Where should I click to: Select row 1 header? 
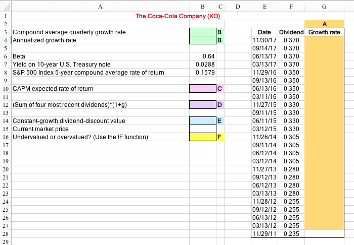[x=6, y=16]
